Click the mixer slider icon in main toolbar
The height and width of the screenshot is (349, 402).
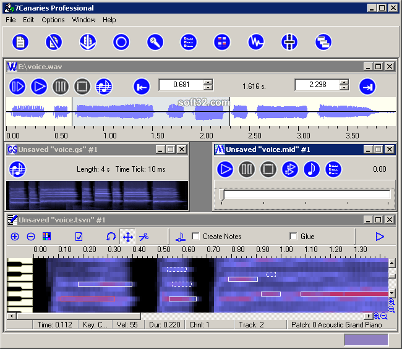[x=289, y=42]
